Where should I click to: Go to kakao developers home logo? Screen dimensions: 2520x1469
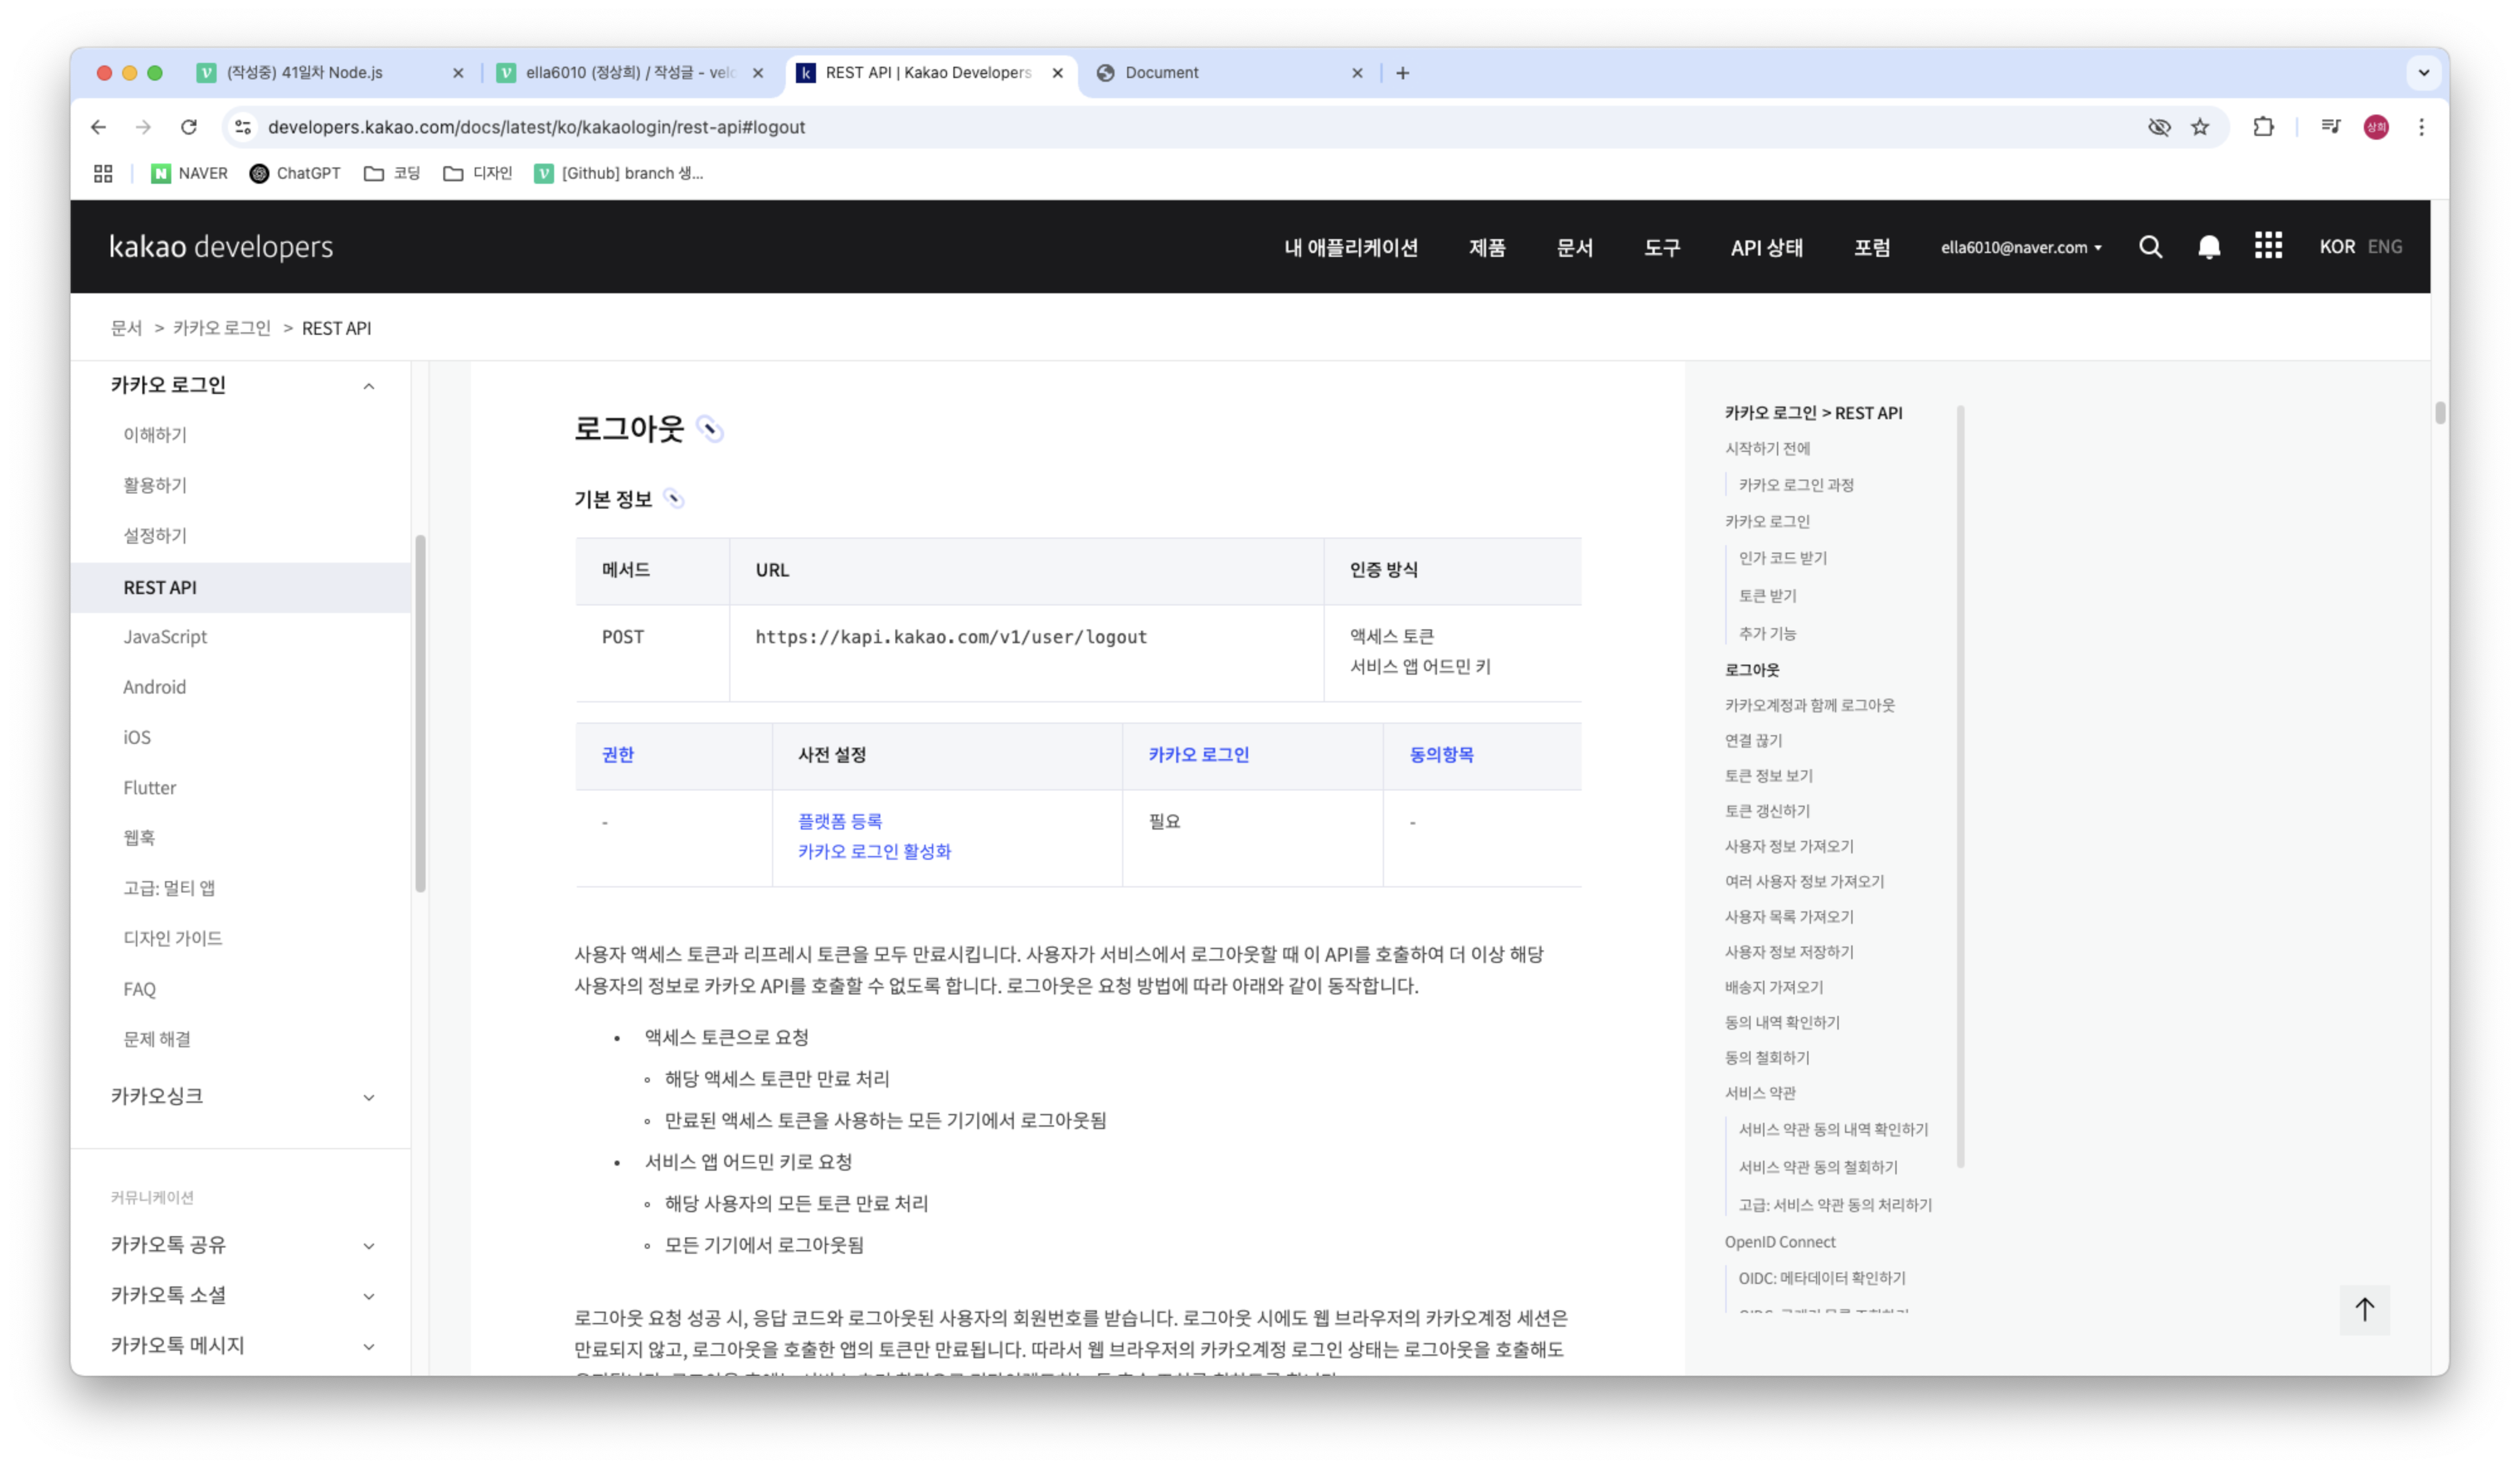tap(221, 247)
